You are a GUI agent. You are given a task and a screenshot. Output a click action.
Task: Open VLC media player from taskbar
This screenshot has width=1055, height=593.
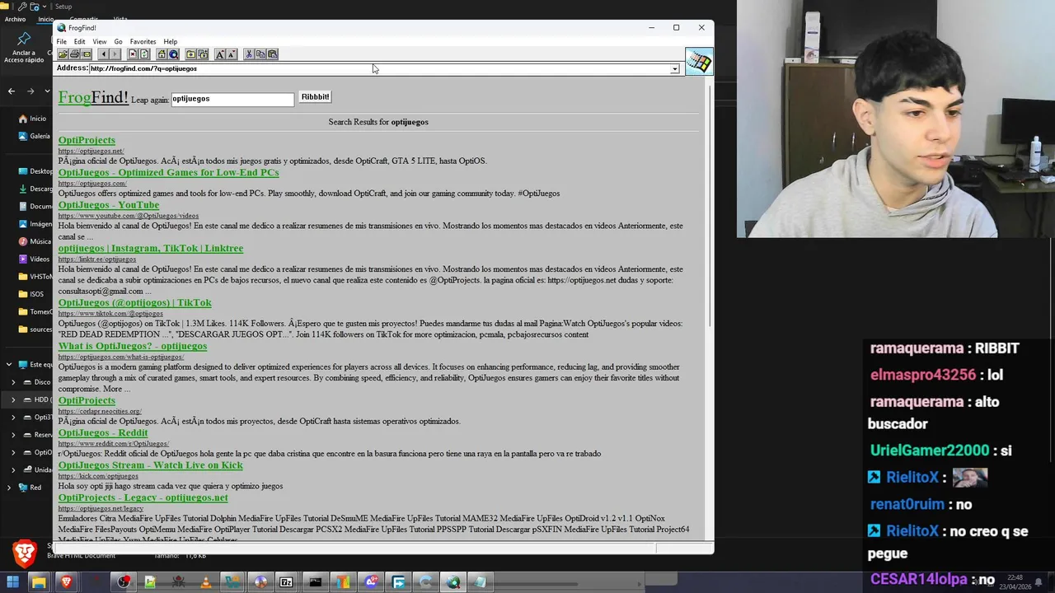206,582
